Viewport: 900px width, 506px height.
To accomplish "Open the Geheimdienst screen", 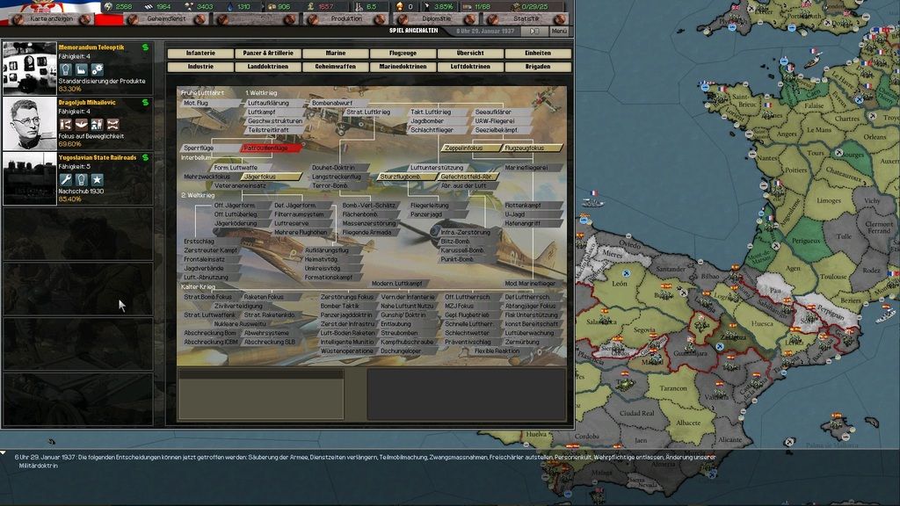I will coord(166,19).
